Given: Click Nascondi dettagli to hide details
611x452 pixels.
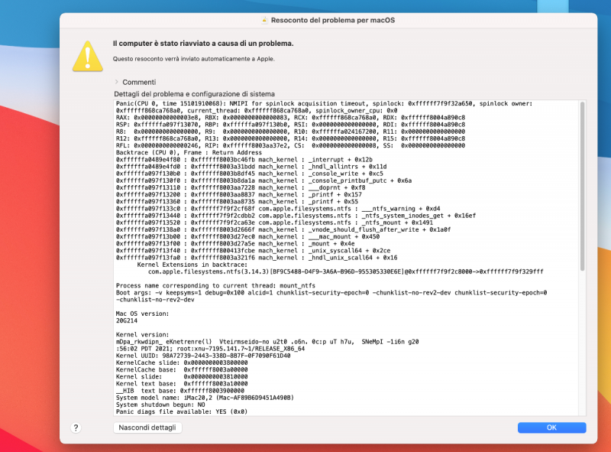Looking at the screenshot, I should 147,428.
